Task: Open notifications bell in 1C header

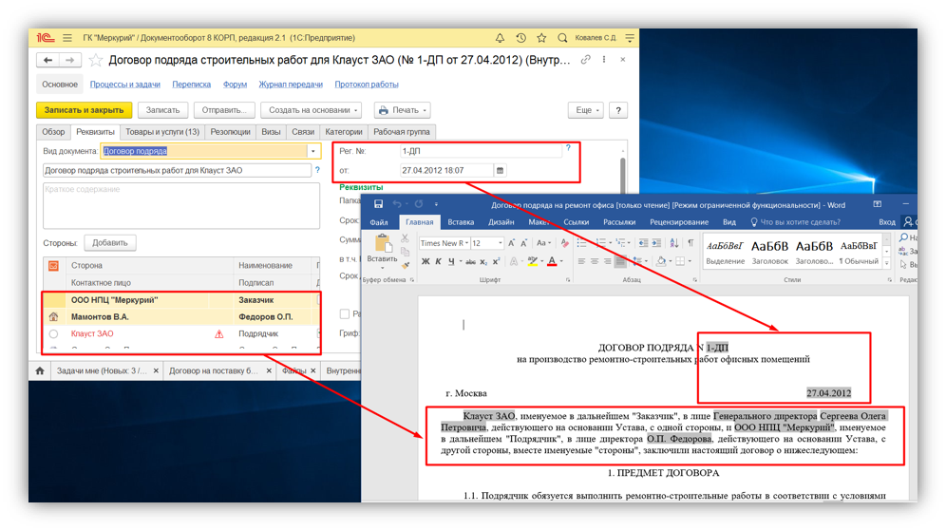Action: 501,38
